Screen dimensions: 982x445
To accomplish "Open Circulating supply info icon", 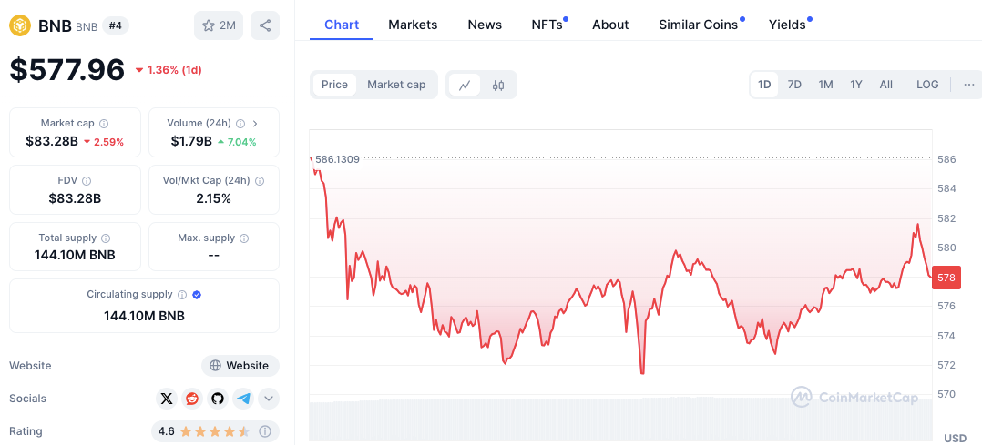I will (181, 295).
